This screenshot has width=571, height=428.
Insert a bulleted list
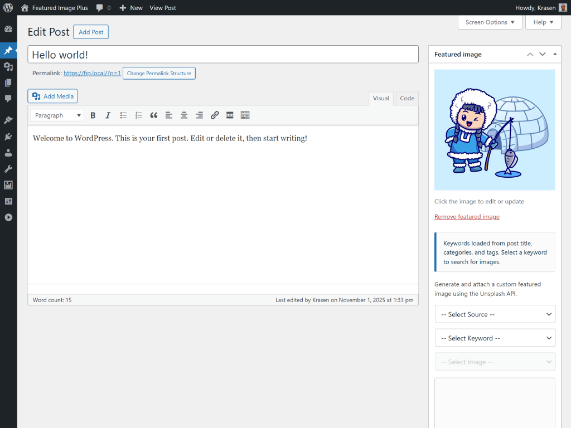point(123,115)
